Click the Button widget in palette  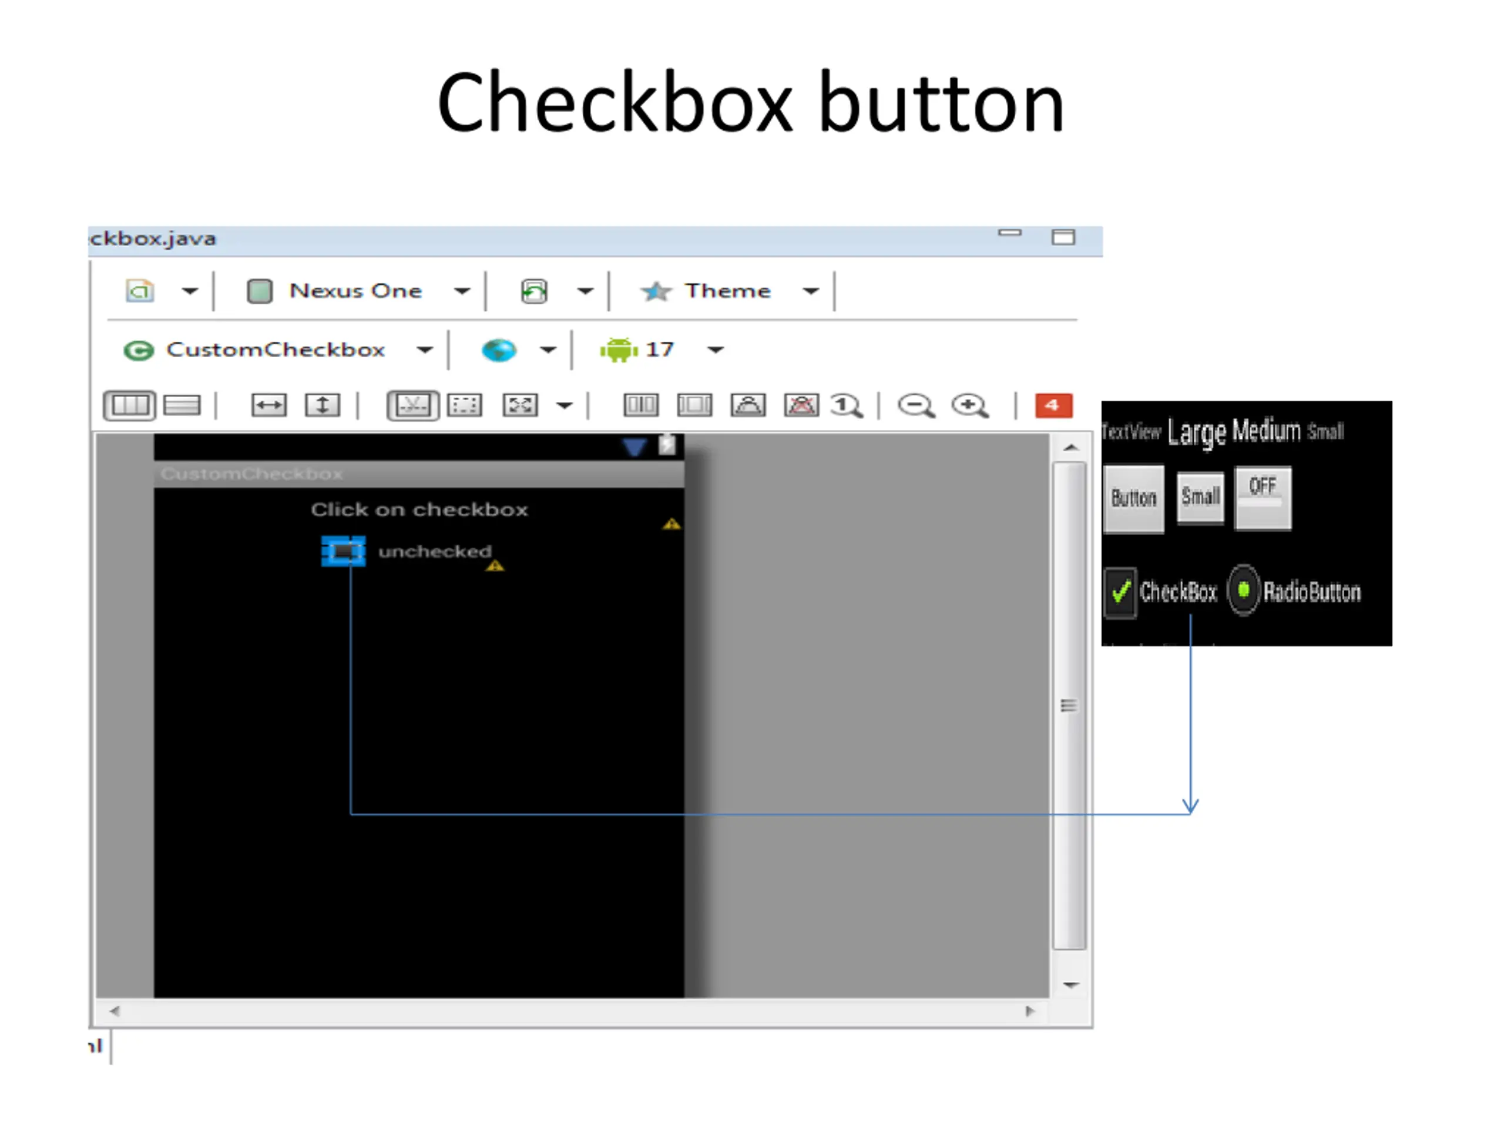[x=1133, y=498]
